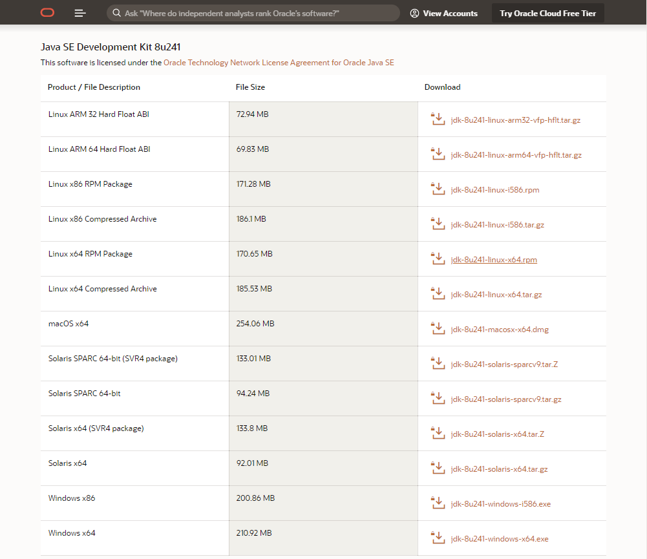Screen dimensions: 647x559
Task: Click the Download column header
Action: point(442,87)
